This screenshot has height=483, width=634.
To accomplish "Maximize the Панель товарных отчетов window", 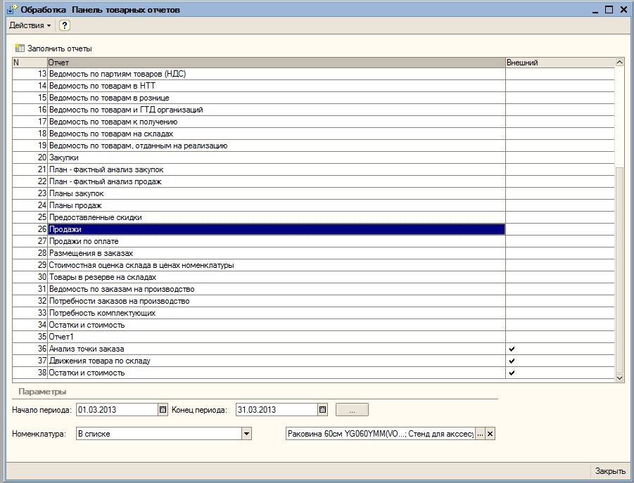I will pos(609,9).
